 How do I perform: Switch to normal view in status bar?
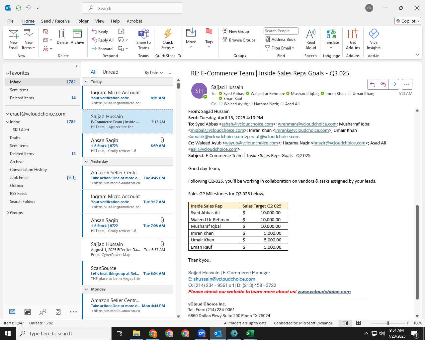click(345, 323)
